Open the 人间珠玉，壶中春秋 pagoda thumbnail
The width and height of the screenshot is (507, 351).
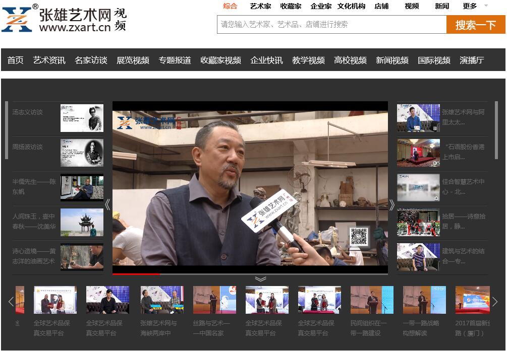click(82, 222)
